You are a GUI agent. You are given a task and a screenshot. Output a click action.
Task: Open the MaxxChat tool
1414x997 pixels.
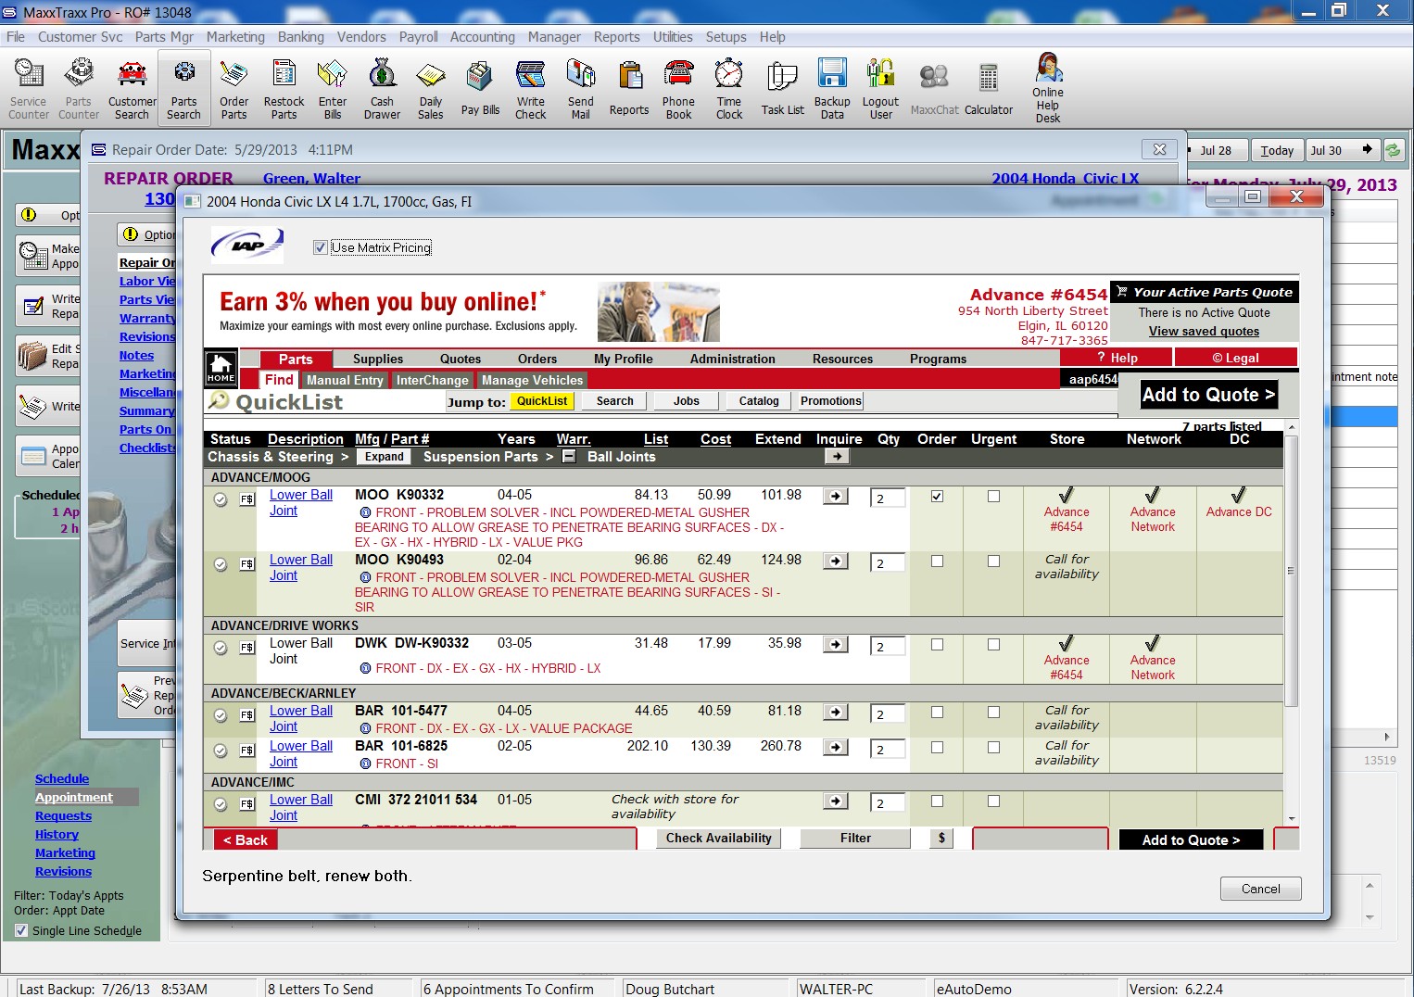[x=934, y=89]
